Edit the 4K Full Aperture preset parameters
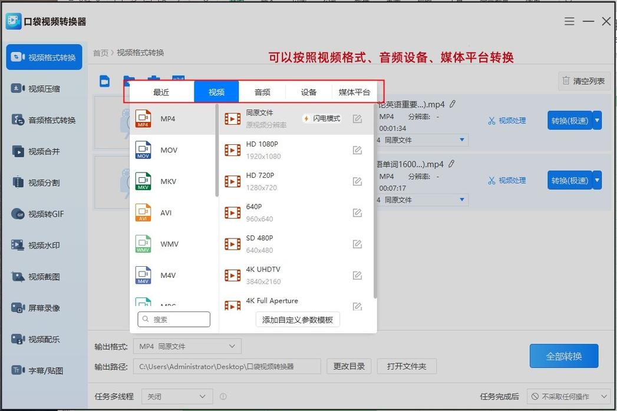The image size is (617, 411). click(x=357, y=306)
